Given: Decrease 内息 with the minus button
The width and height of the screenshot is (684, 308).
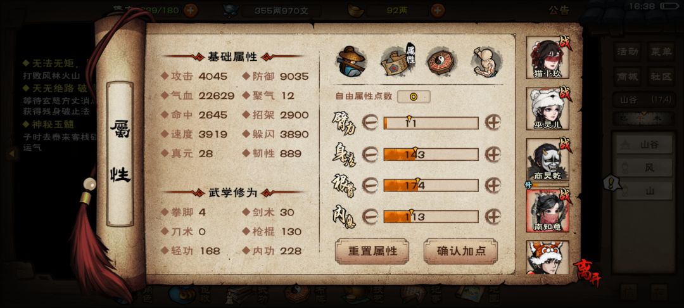Looking at the screenshot, I should click(370, 216).
